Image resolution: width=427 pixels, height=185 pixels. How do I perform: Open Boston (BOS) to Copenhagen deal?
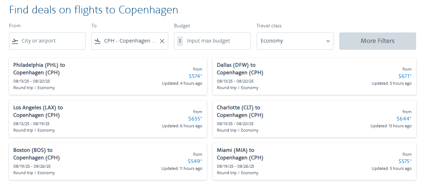point(108,161)
